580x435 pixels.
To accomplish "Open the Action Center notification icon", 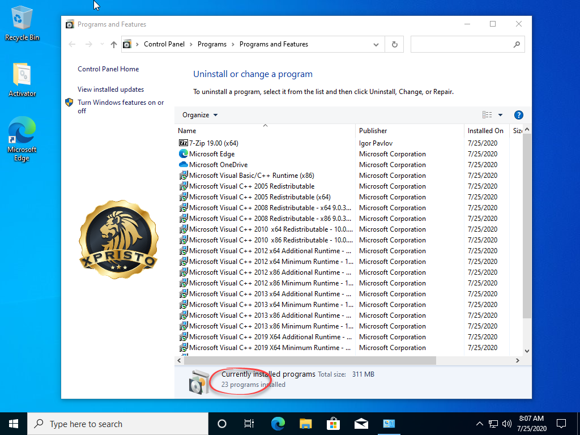I will [x=561, y=424].
